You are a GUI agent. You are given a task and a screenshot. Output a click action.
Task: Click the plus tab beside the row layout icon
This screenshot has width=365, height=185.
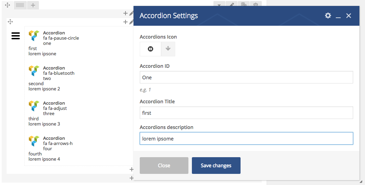click(x=33, y=5)
